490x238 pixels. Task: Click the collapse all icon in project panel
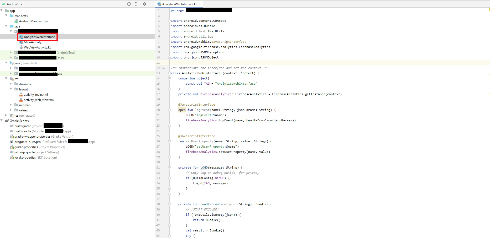(136, 4)
